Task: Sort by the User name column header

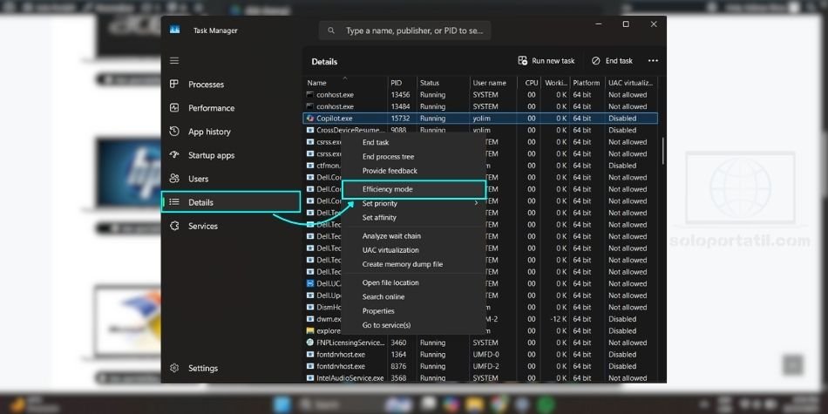Action: tap(493, 83)
